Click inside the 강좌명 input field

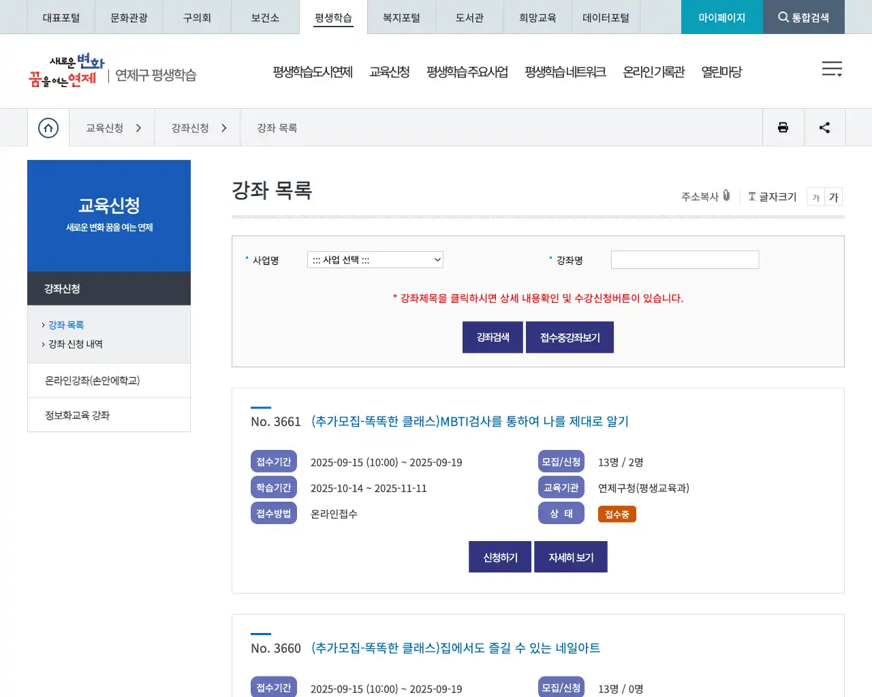point(685,259)
